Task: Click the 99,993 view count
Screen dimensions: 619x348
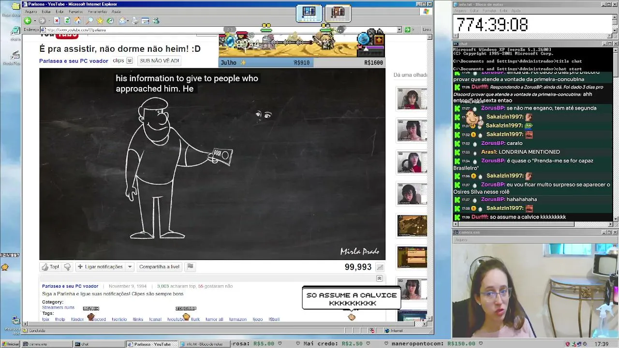Action: [358, 267]
